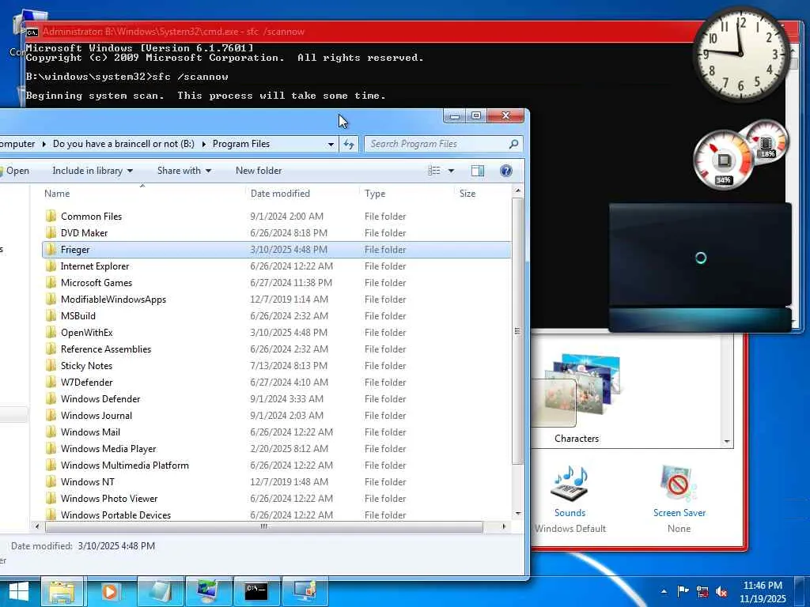The image size is (810, 607).
Task: Select the Microsoft Games folder
Action: [276, 283]
